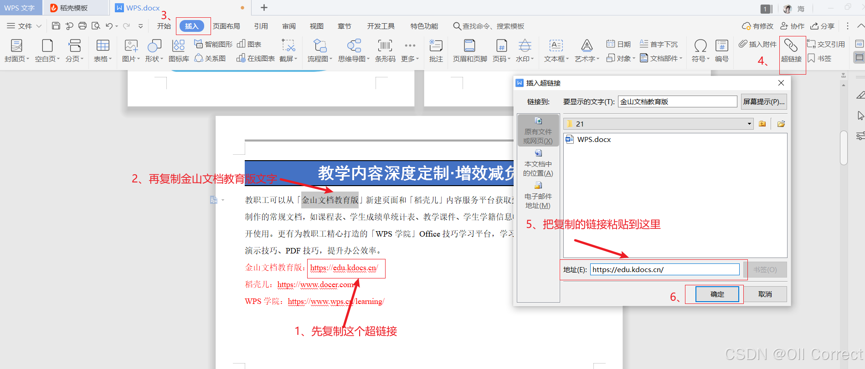Click the undo arrow
This screenshot has width=865, height=369.
pyautogui.click(x=109, y=26)
